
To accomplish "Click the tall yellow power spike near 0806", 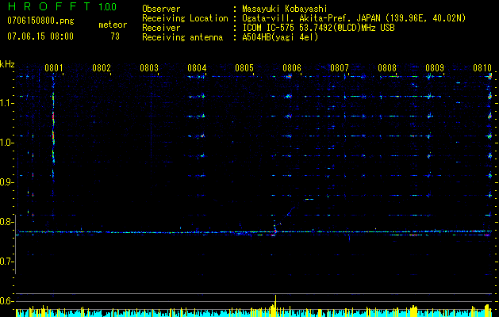I will [x=275, y=305].
